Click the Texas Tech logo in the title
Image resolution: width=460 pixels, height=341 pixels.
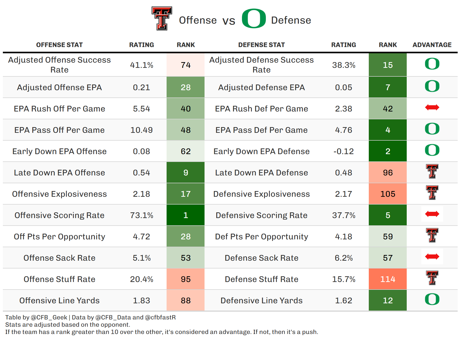[162, 18]
